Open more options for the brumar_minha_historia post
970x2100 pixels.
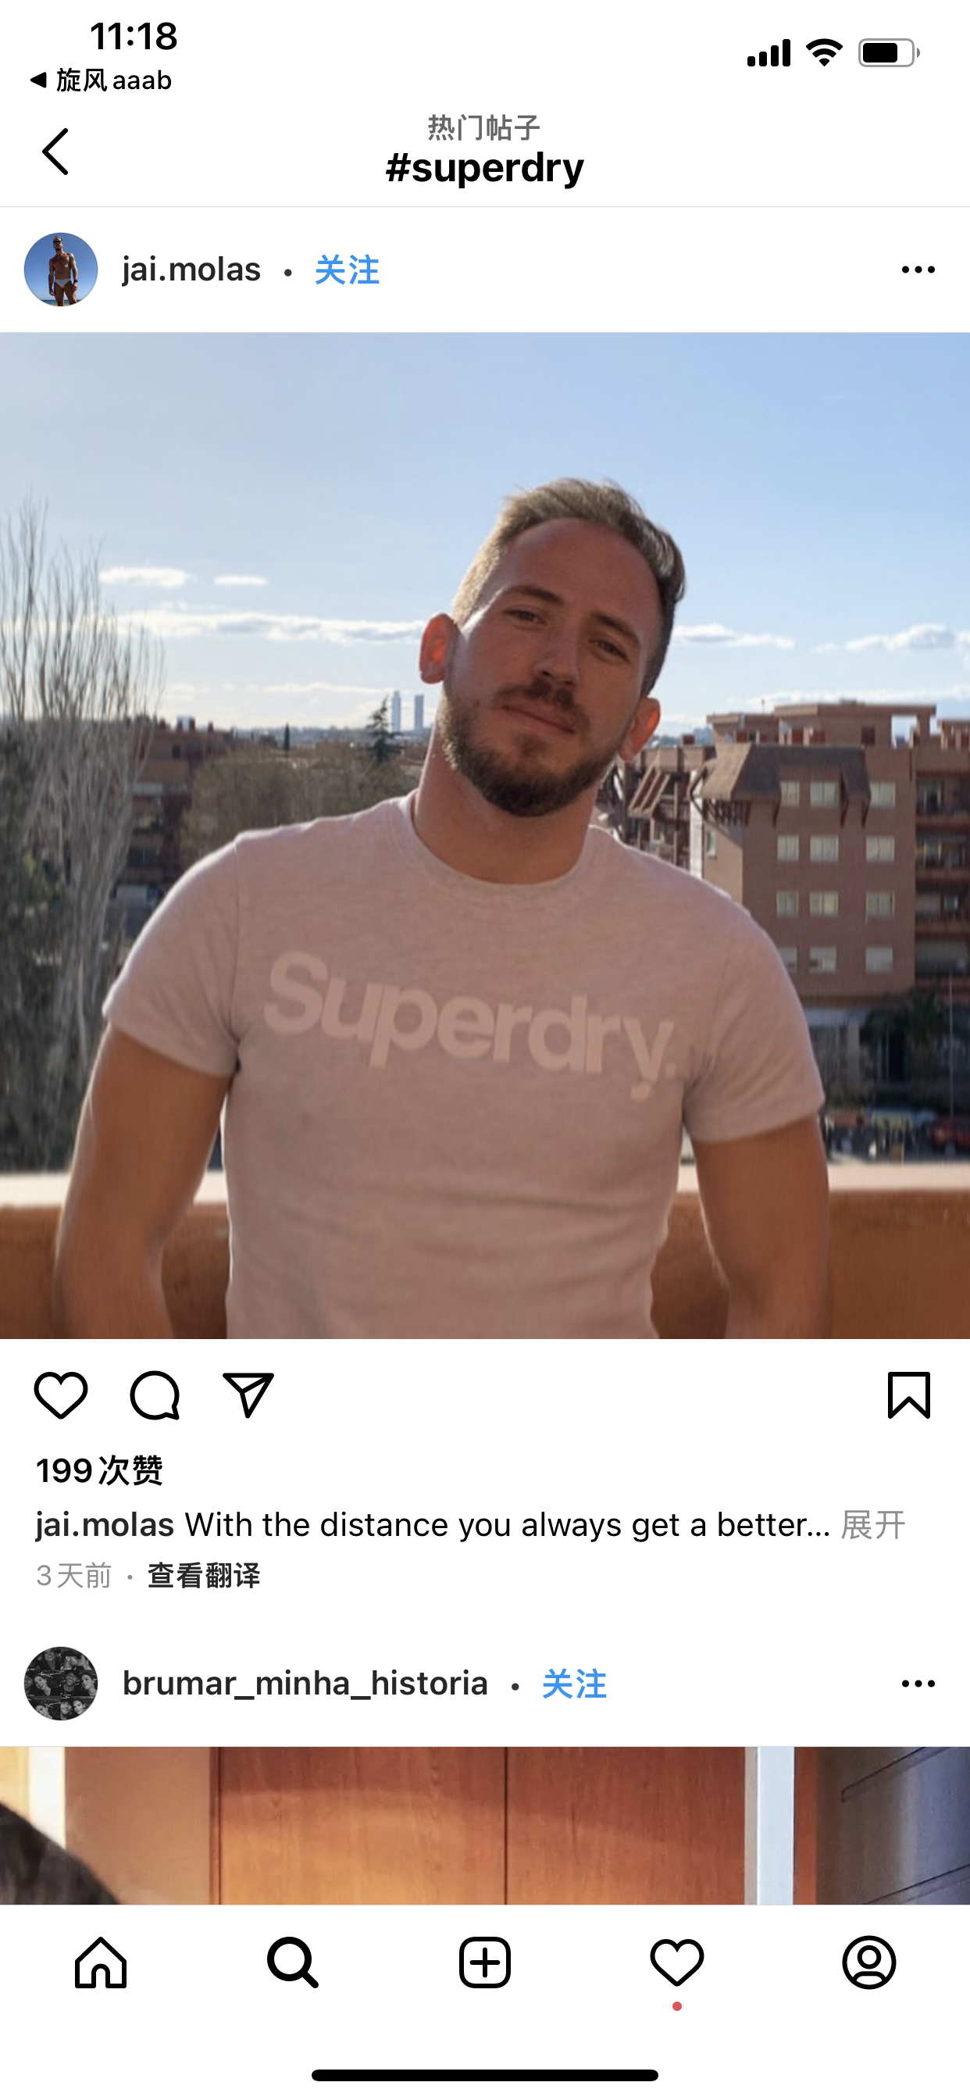point(918,1684)
